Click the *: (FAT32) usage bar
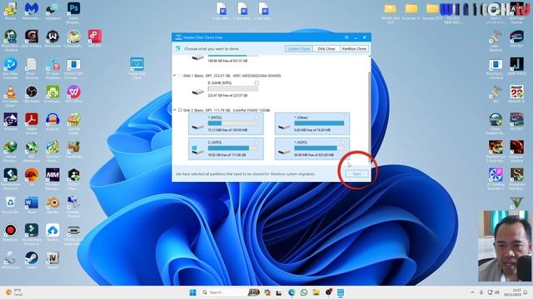 (x=233, y=123)
